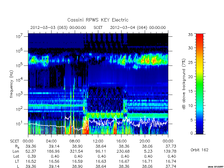Click the time axis label 04:00
Image resolution: width=224 pixels, height=168 pixels.
click(51, 141)
